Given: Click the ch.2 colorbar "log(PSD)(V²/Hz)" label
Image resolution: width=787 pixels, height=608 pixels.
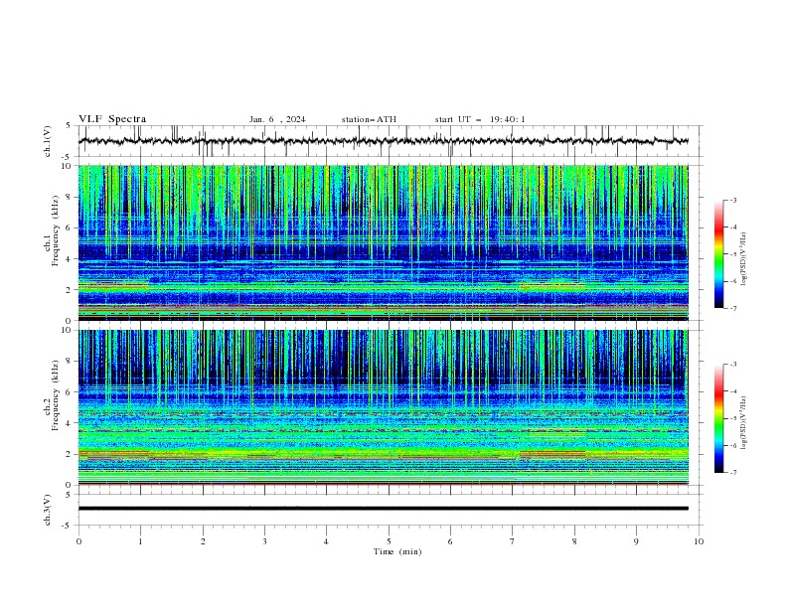Looking at the screenshot, I should (744, 424).
